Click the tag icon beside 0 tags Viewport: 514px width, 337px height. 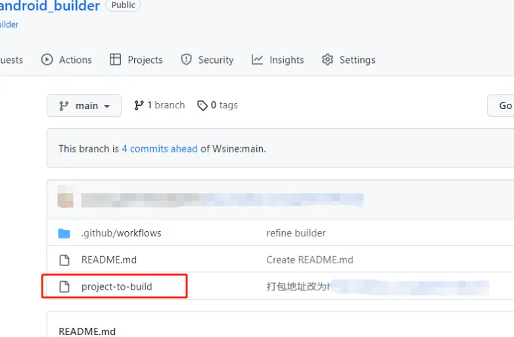(202, 106)
